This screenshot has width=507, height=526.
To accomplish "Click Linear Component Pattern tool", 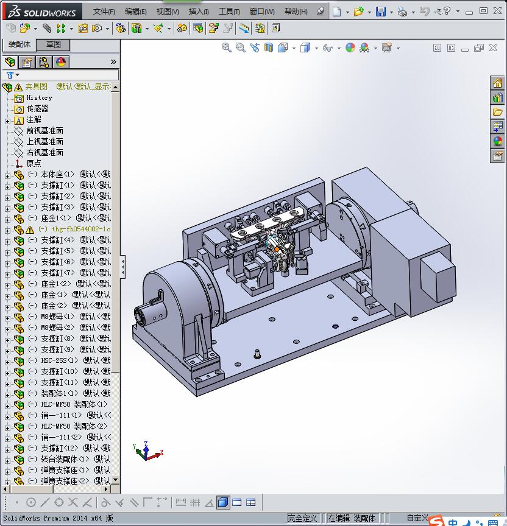I will click(61, 28).
